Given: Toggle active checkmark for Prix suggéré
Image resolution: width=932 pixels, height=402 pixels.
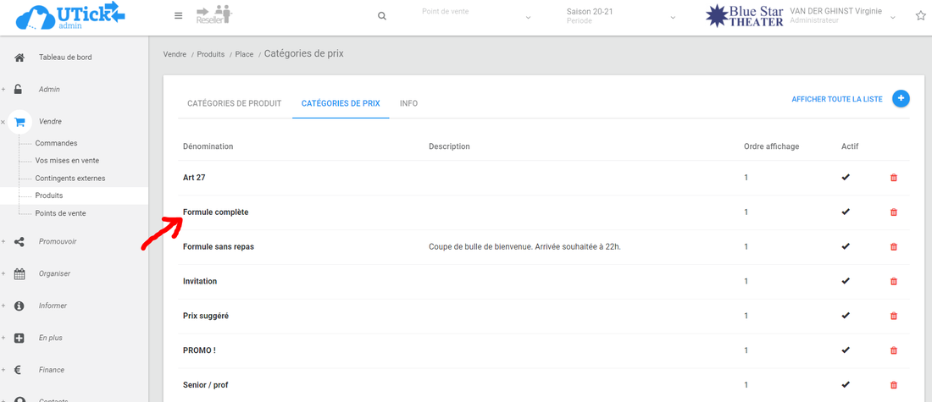Looking at the screenshot, I should tap(845, 316).
